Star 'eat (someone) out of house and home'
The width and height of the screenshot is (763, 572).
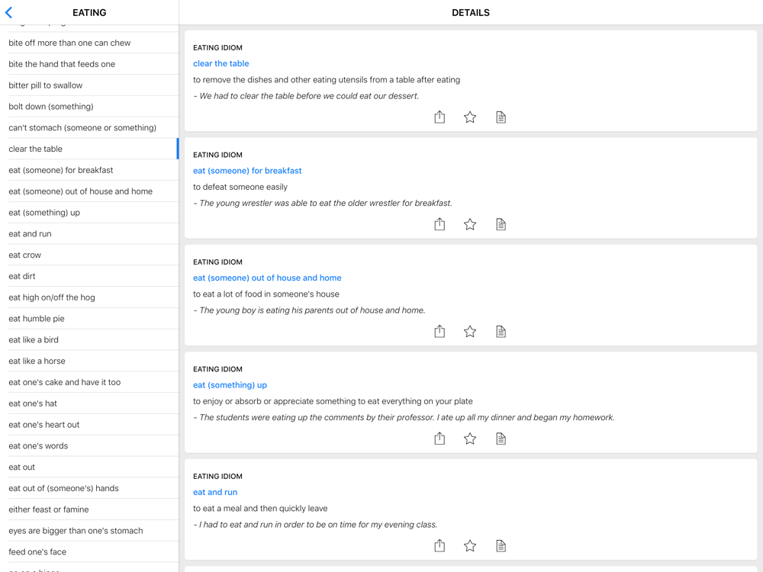point(470,331)
